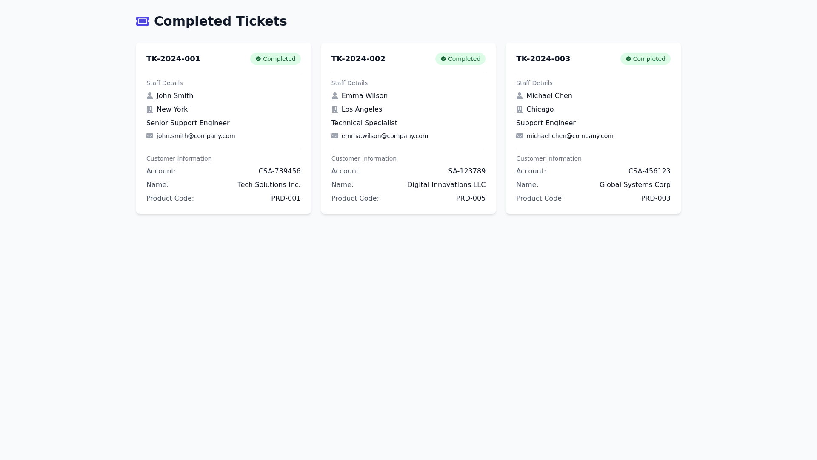The height and width of the screenshot is (460, 817).
Task: Click the envelope icon for emma.wilson@company.com
Action: [335, 136]
